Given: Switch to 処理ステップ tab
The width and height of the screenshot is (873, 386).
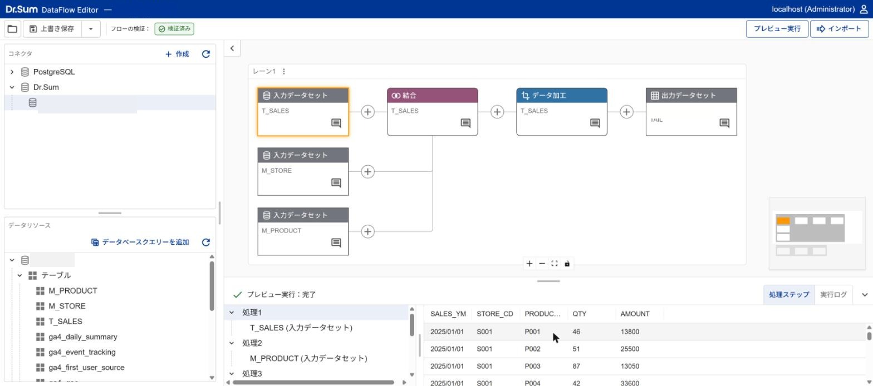Looking at the screenshot, I should (x=789, y=295).
